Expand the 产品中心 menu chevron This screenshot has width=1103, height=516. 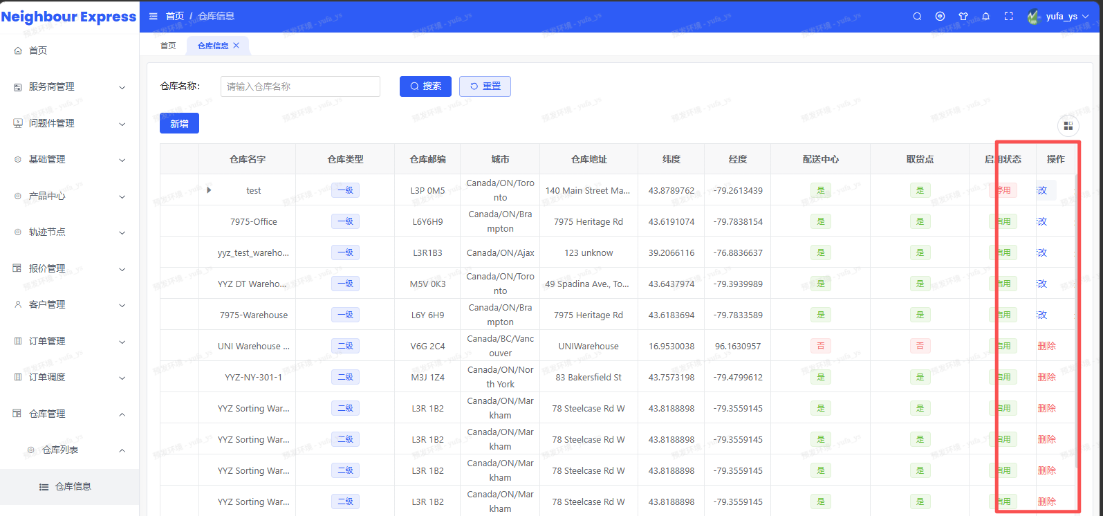(122, 196)
